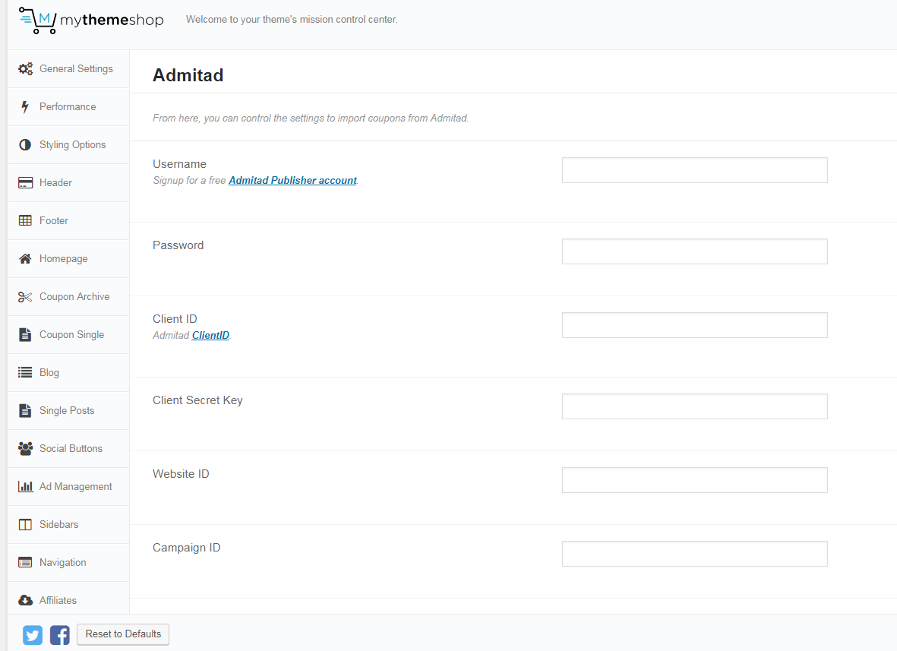Click the Social Buttons people icon
Image resolution: width=897 pixels, height=651 pixels.
pos(25,449)
